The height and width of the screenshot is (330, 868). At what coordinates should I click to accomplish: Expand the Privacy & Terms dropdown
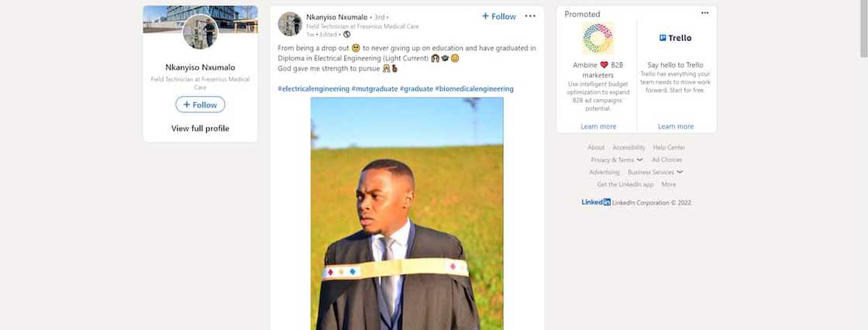pos(616,160)
